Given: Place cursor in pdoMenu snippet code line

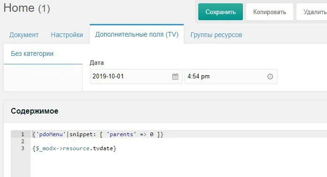Looking at the screenshot, I should point(98,134).
